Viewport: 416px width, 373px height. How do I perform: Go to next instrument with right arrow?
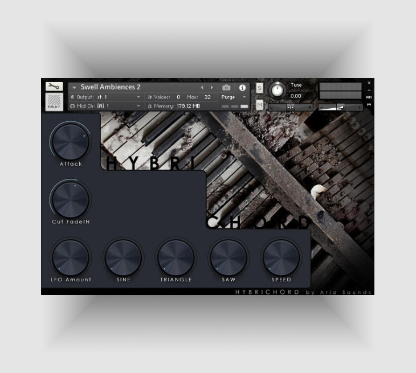coord(211,88)
